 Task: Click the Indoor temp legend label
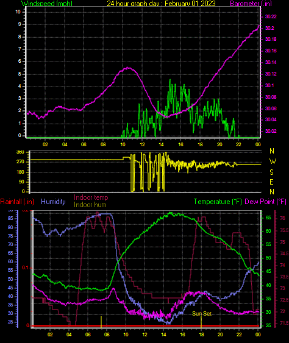91,197
